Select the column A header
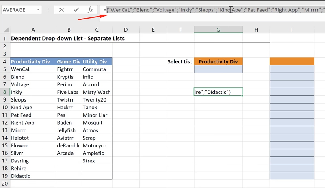This screenshot has width=325, height=188. point(33,30)
